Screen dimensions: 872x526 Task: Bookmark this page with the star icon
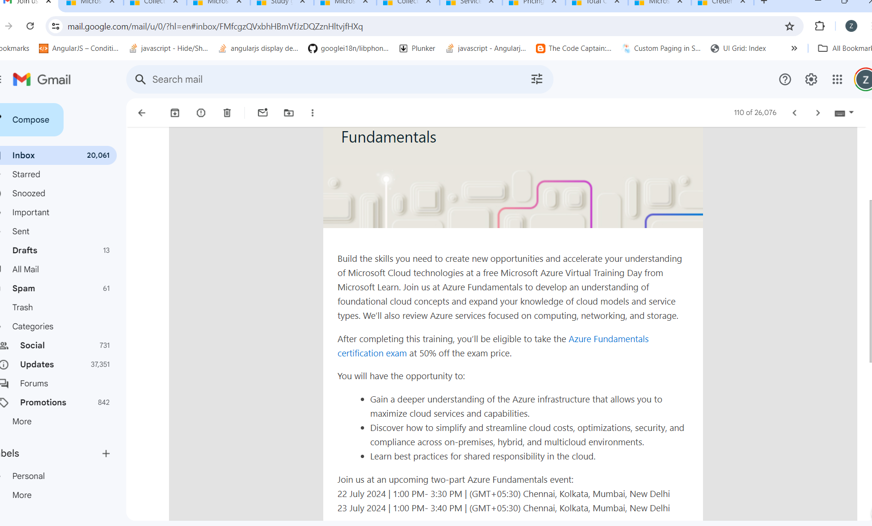[x=789, y=26]
